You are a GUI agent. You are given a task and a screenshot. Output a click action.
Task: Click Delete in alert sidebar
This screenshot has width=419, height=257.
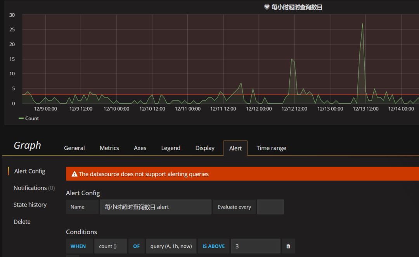[22, 222]
